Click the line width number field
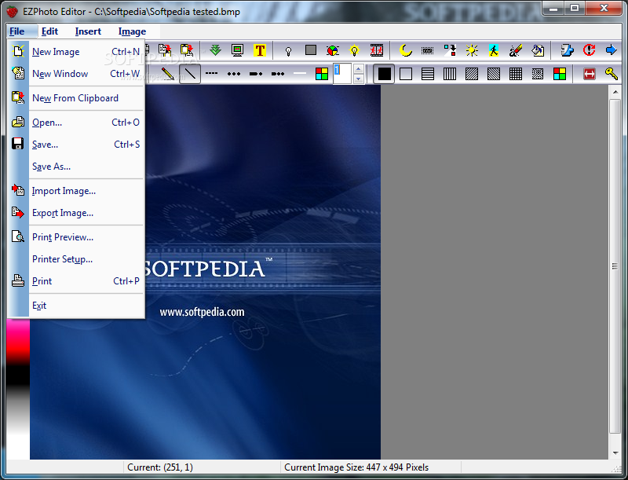Screen dimensions: 628x480 point(342,74)
